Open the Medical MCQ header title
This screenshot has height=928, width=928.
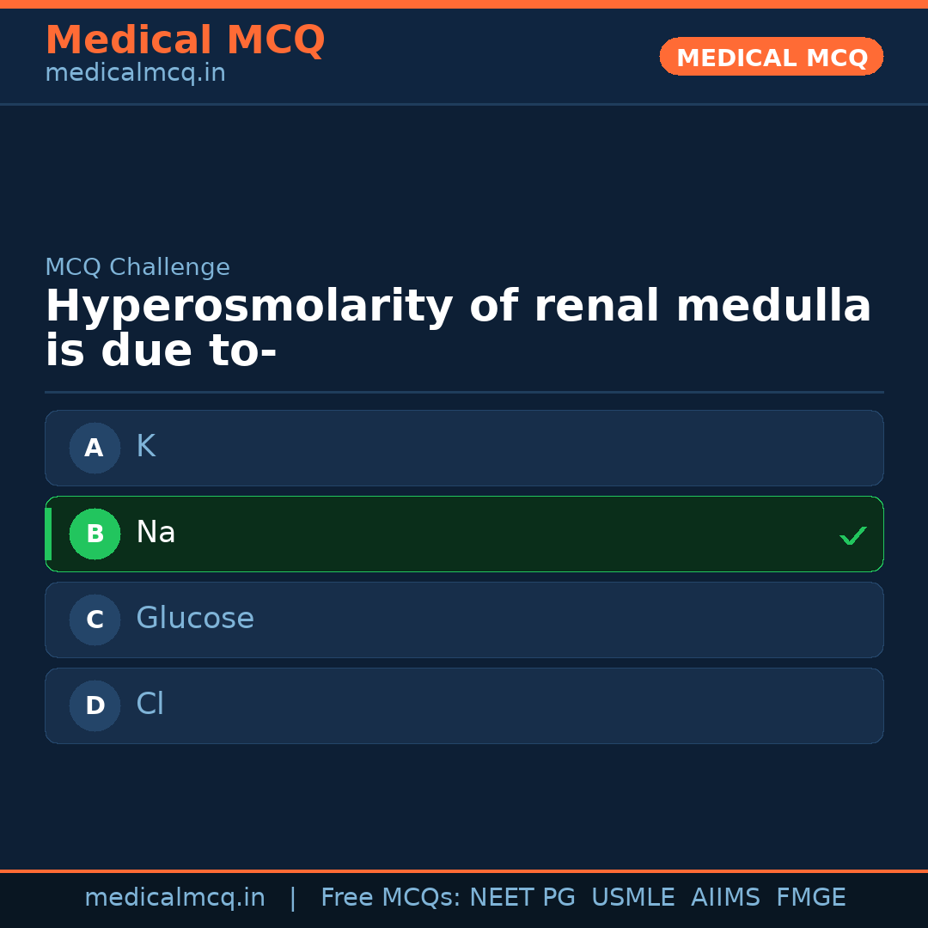(185, 40)
